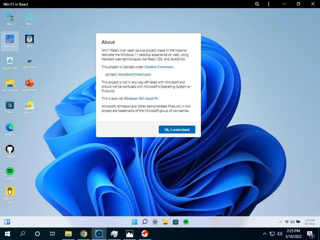The image size is (320, 240).
Task: Open Spotify icon in Win11 taskbar
Action: [186, 222]
